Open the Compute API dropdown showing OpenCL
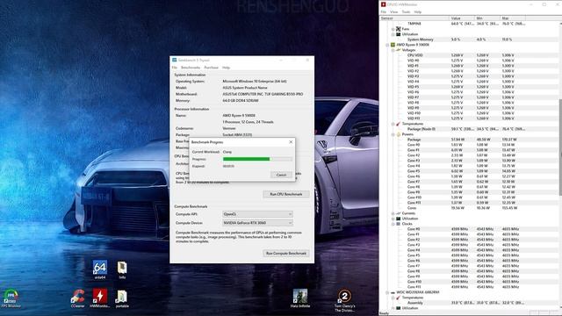Viewport: 562px width, 316px height. [x=257, y=214]
